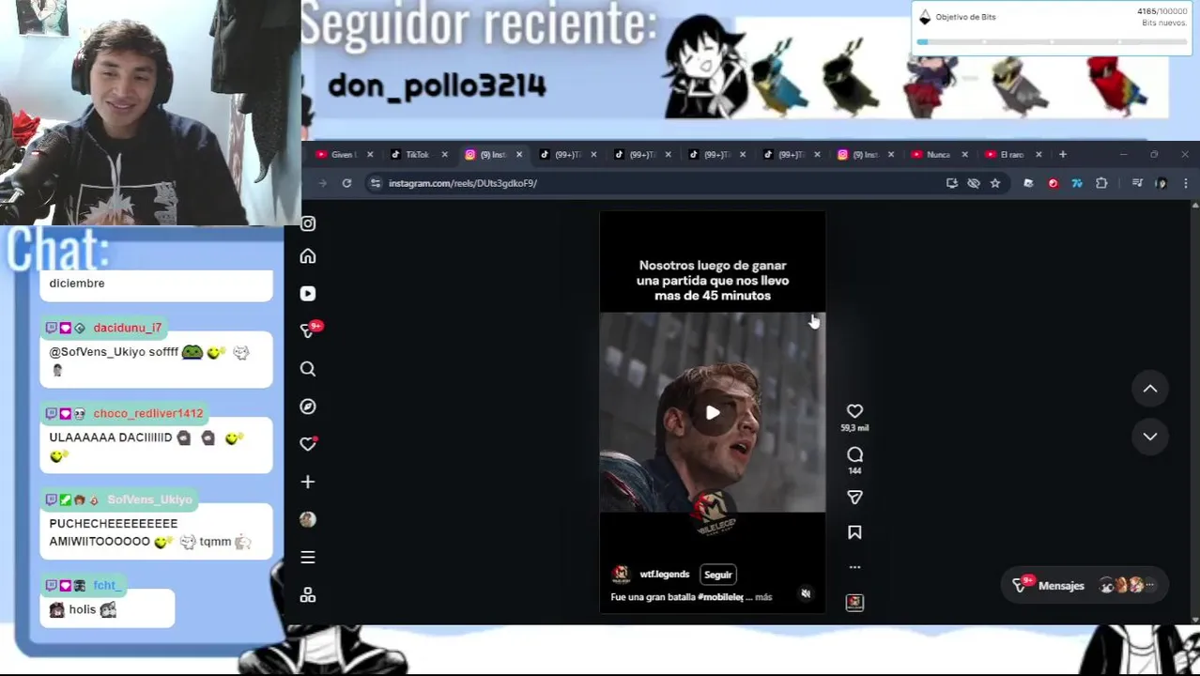
Task: Open #mobilelegends hashtag link in caption
Action: point(720,597)
